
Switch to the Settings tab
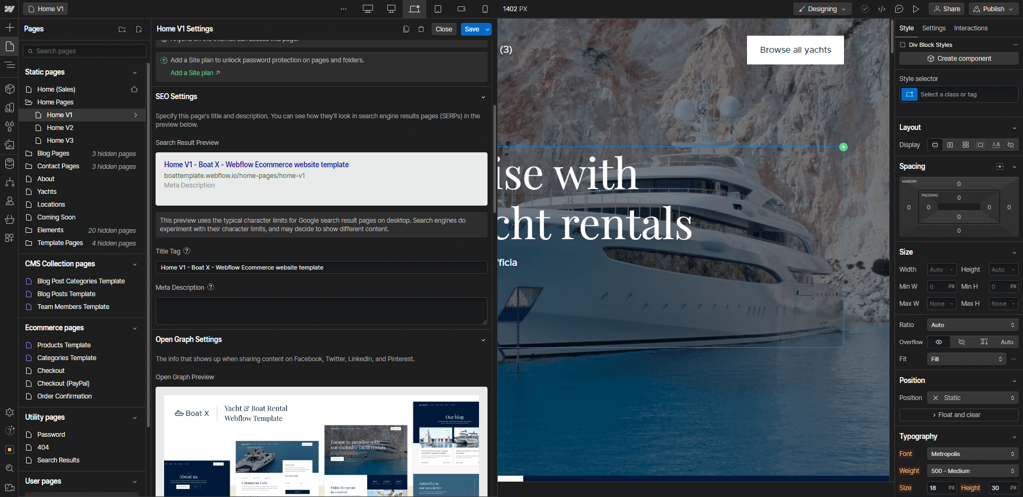pos(933,28)
